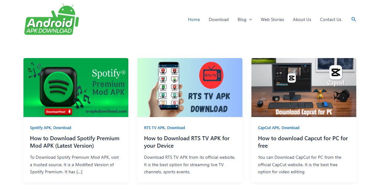The image size is (368, 185).
Task: Open the search magnifier icon
Action: 354,19
